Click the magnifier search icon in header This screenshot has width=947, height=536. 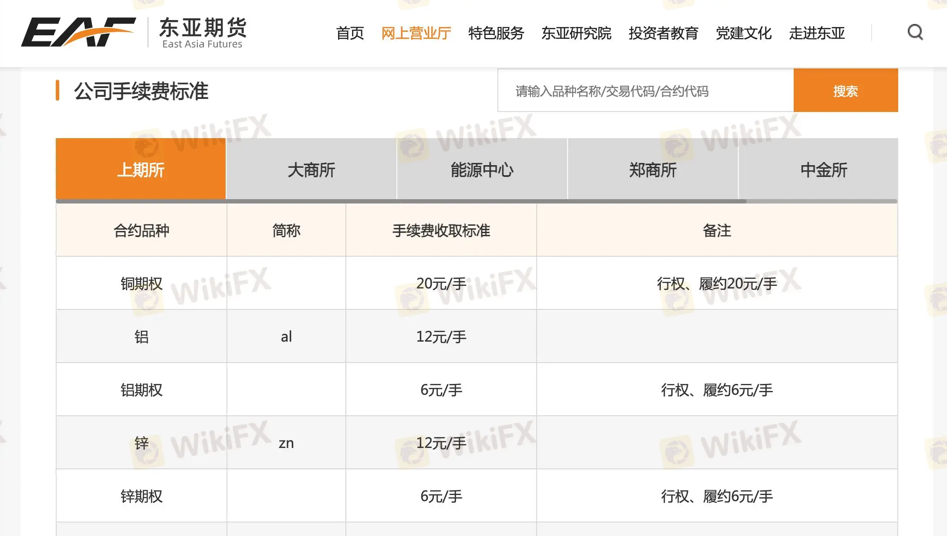915,32
